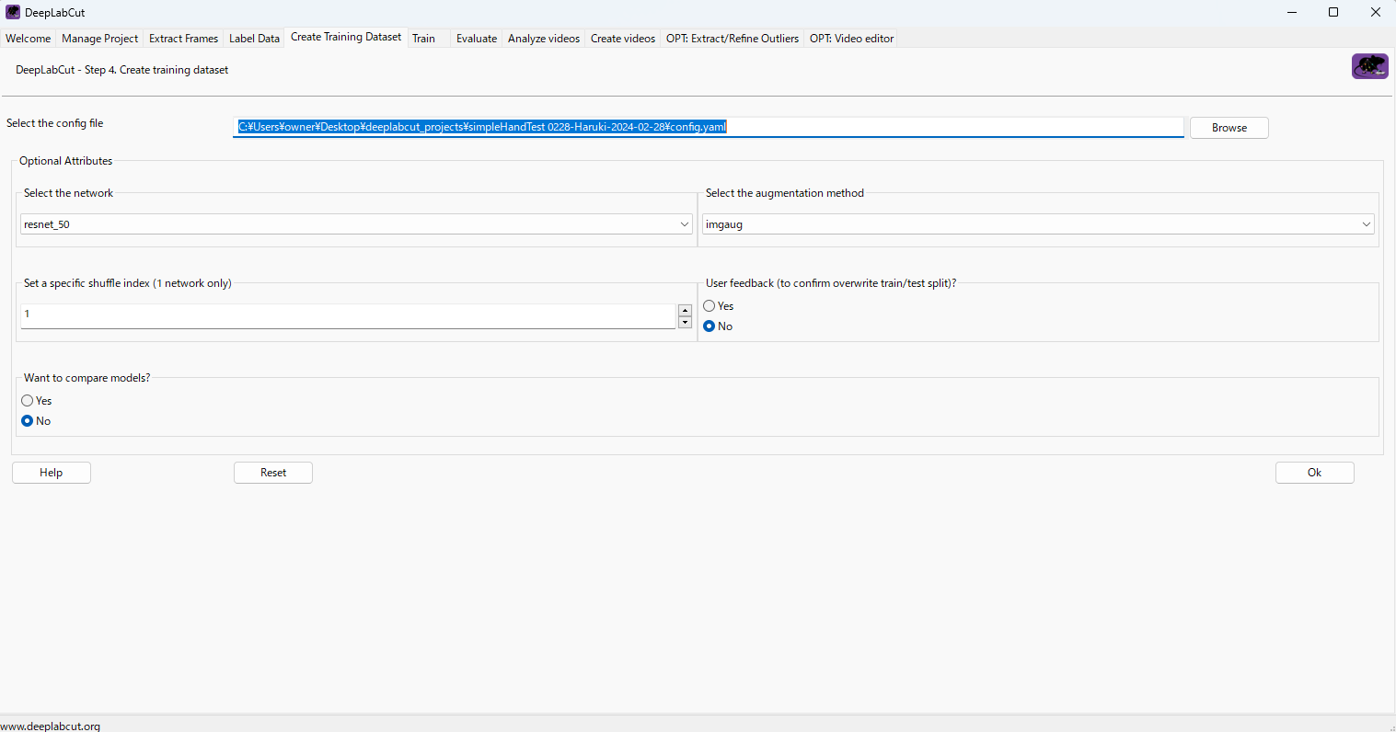Screen dimensions: 1396x732
Task: Open OPT: Extract/Refine Outliers tab
Action: [x=733, y=39]
